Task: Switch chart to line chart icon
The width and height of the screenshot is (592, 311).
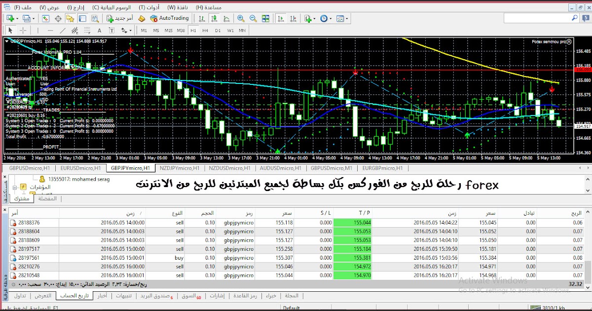Action: 226,18
